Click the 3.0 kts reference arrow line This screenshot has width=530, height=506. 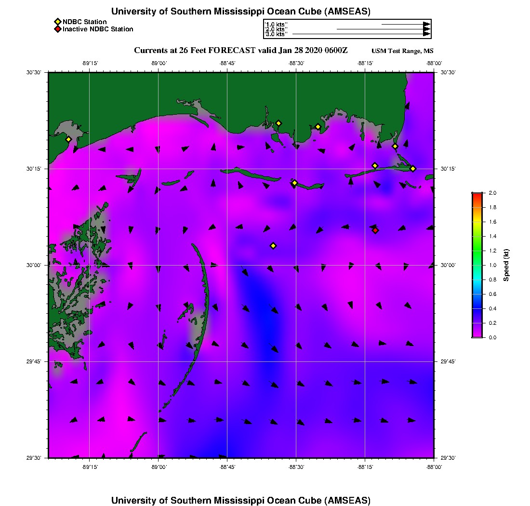(x=357, y=34)
